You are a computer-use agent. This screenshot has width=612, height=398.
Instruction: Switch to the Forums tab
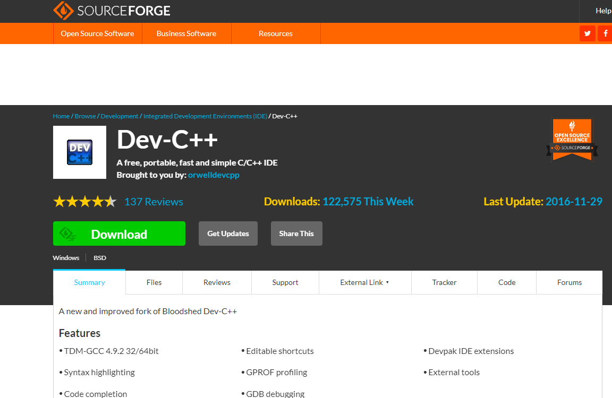tap(569, 282)
